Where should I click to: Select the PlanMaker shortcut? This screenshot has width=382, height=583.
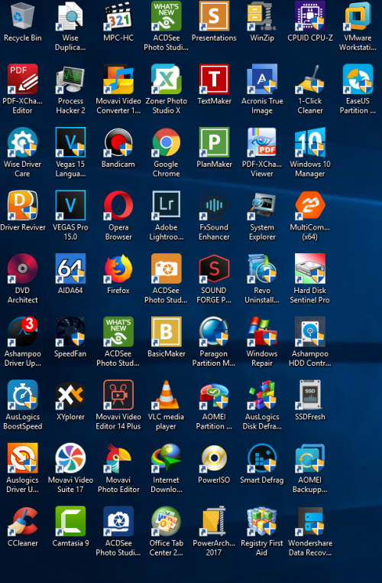[x=214, y=142]
